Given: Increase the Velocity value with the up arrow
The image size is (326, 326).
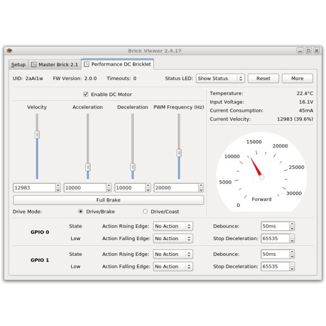Looking at the screenshot, I should point(58,185).
